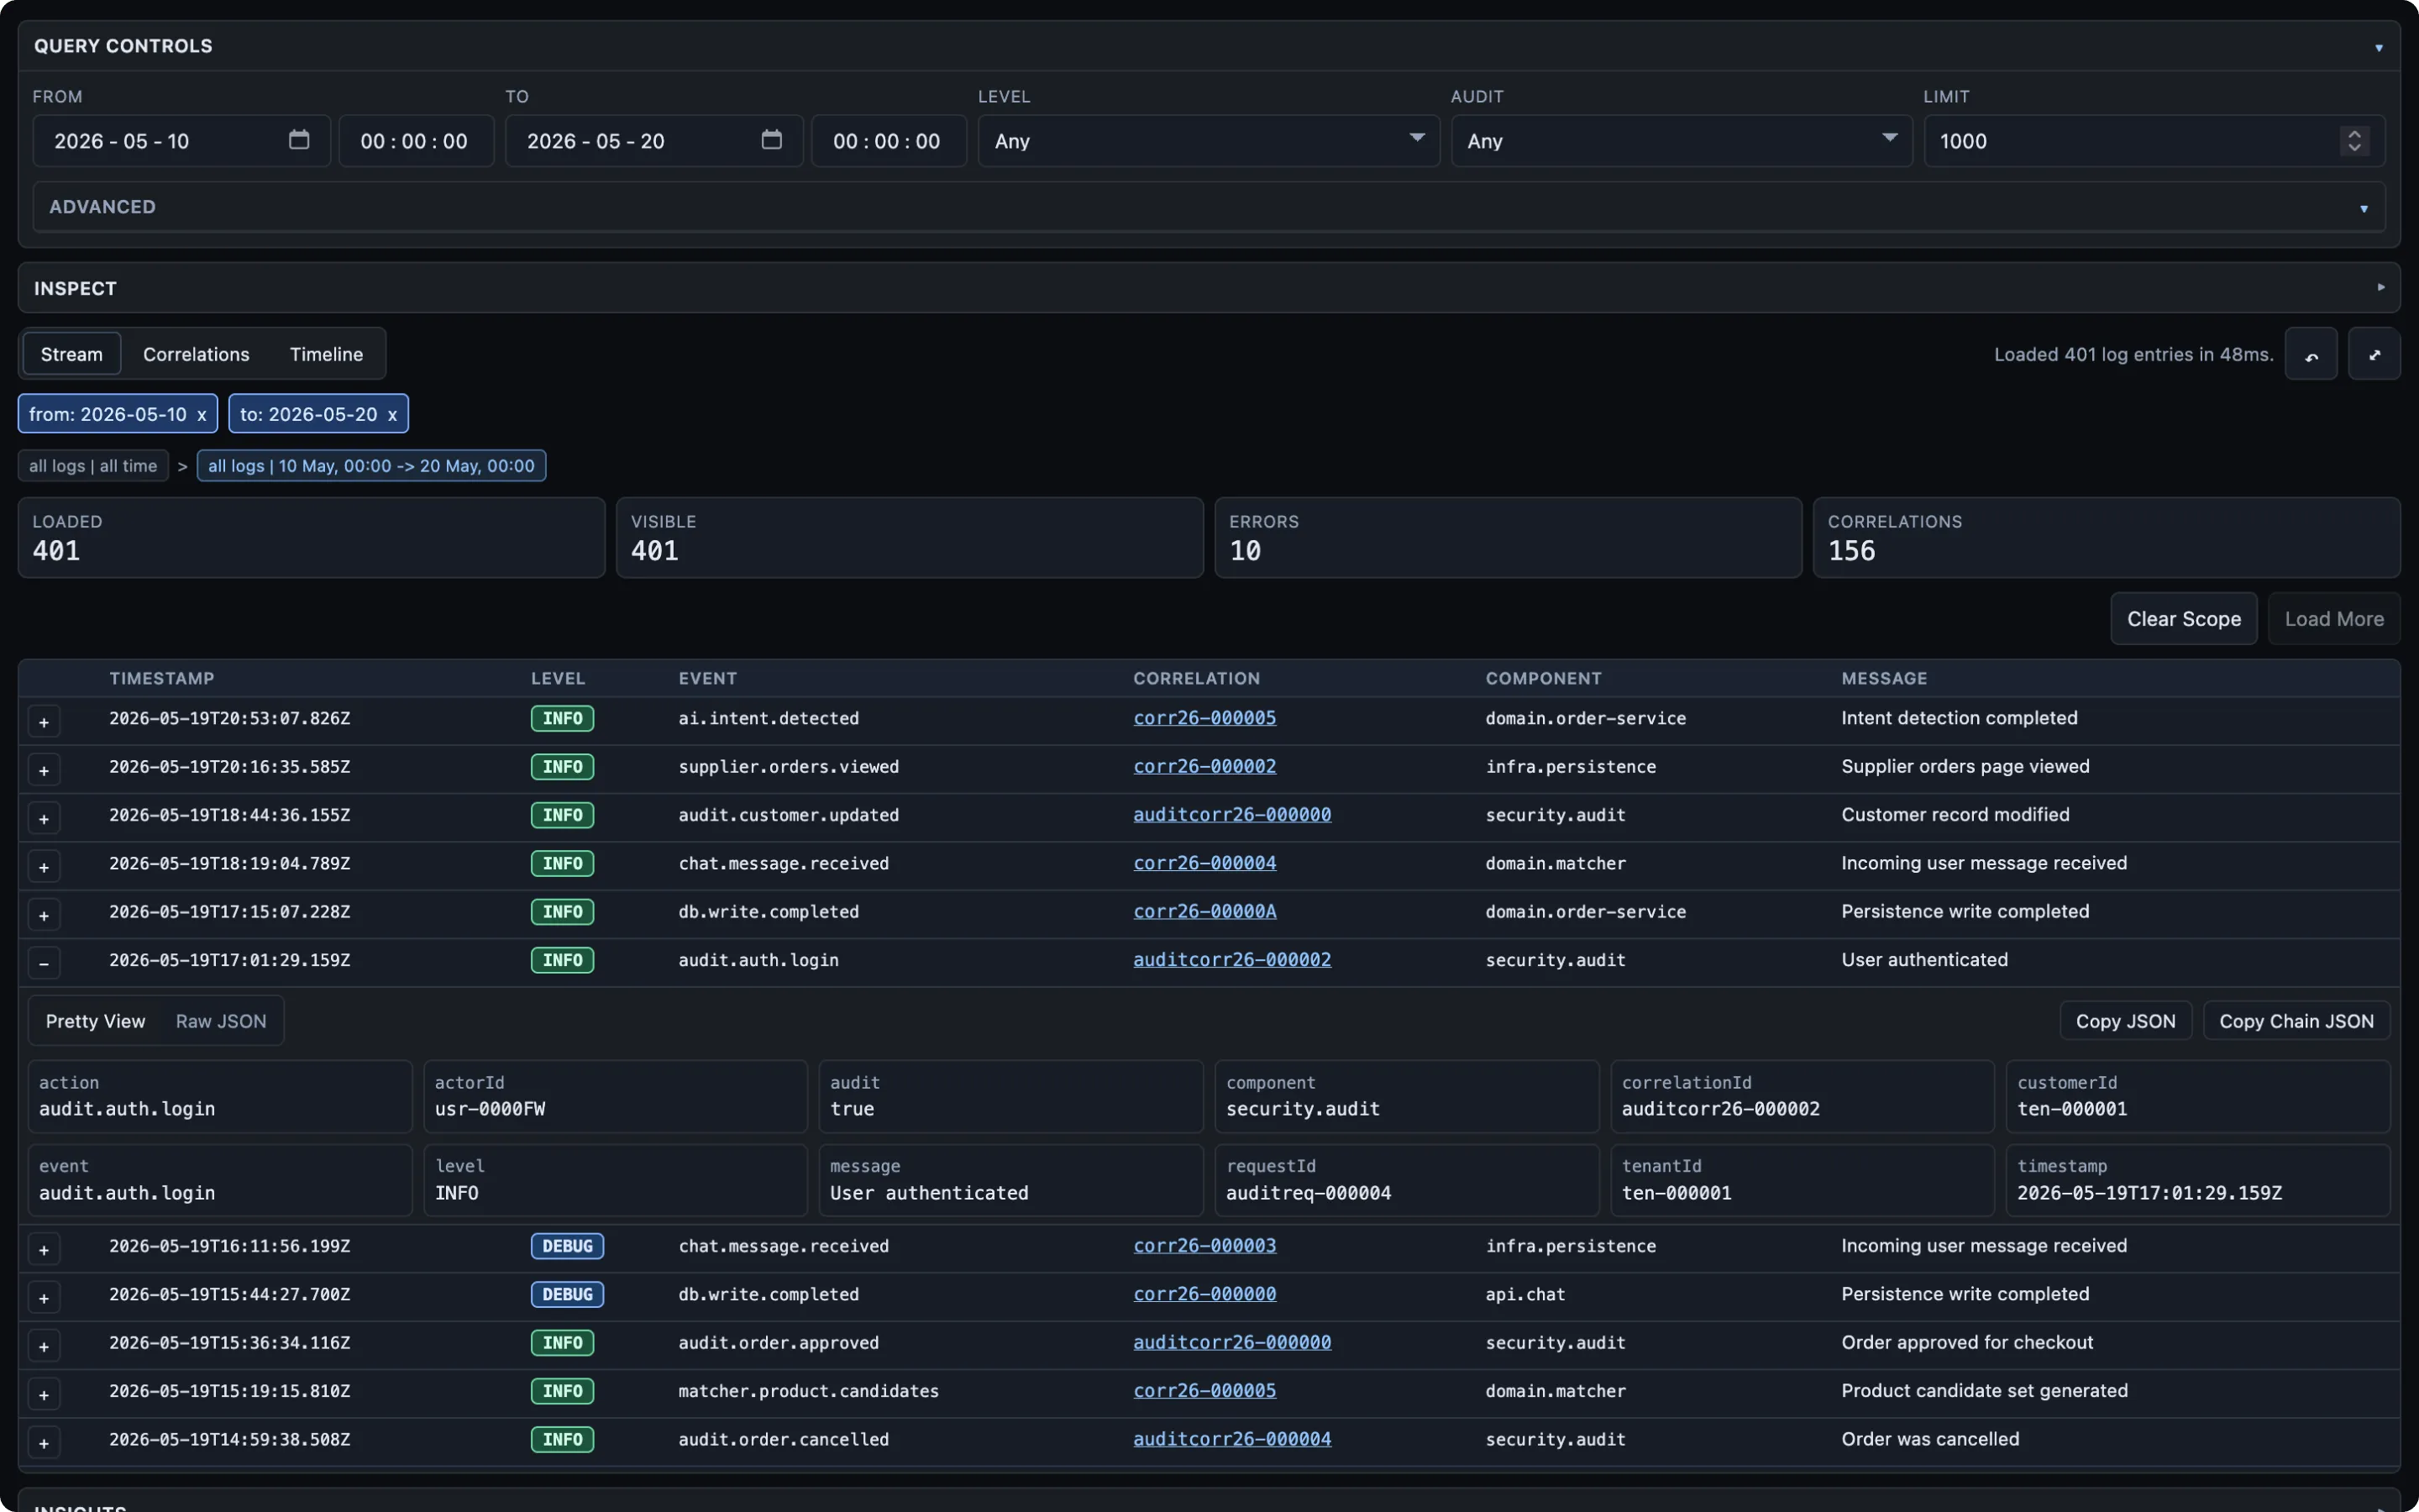Viewport: 2419px width, 1512px height.
Task: Expand the ai.intent.detected log row
Action: click(x=44, y=722)
